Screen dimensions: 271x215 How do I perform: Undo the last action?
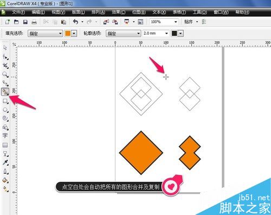[75, 22]
